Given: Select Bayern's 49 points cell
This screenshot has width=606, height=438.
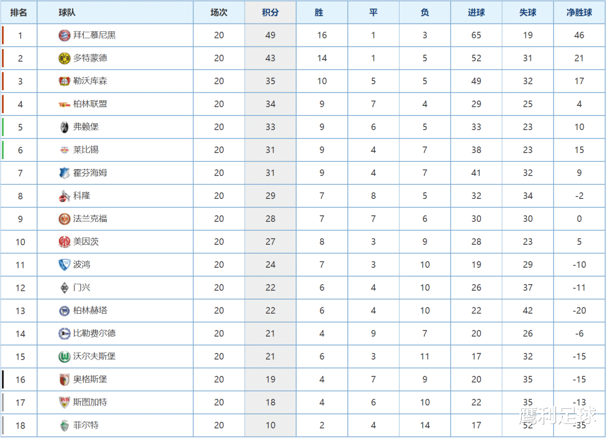Looking at the screenshot, I should [270, 35].
